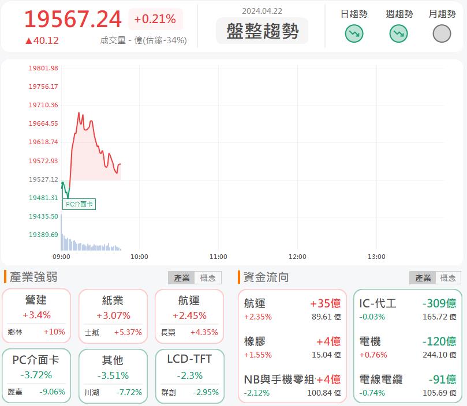Click the 橡膠 fund flow entry
Viewport: 467px width, 406px height.
292,347
